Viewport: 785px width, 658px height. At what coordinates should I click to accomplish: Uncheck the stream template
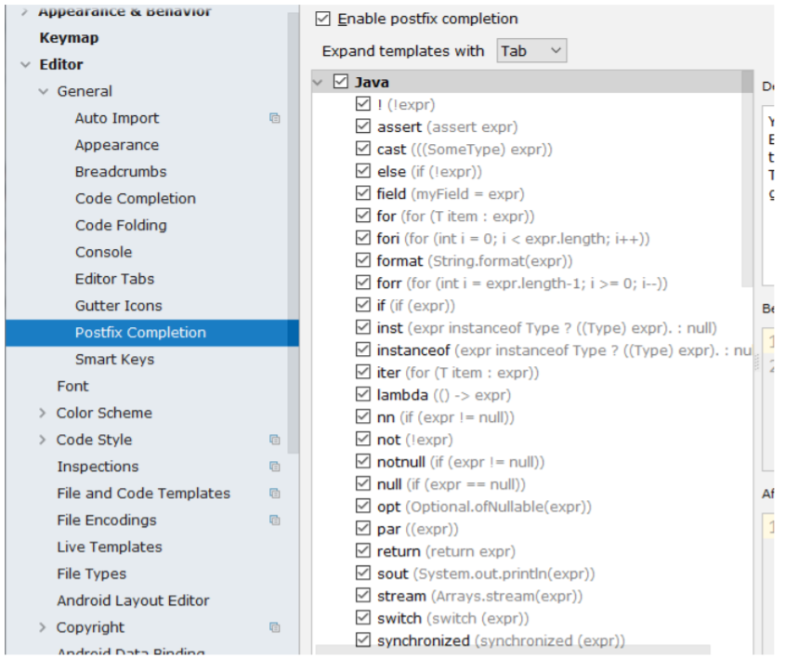pyautogui.click(x=363, y=595)
